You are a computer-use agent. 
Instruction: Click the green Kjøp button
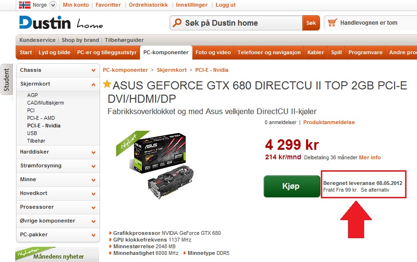coord(292,186)
